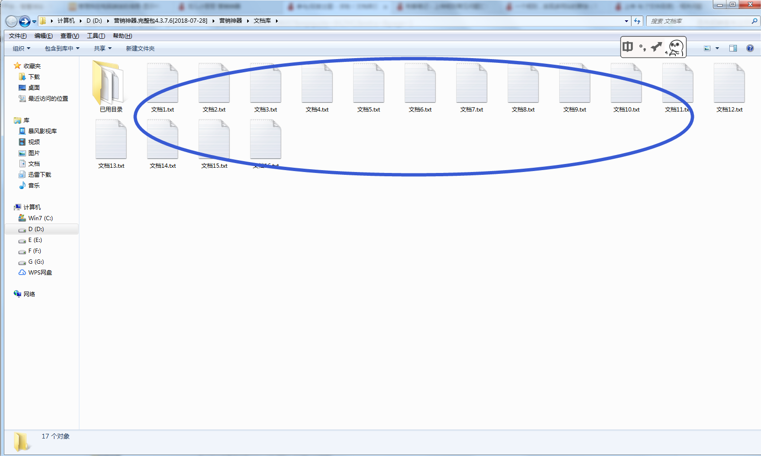Select Win7 (C:) drive in sidebar

(x=40, y=218)
